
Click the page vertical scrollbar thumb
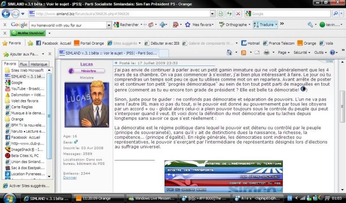(x=342, y=106)
